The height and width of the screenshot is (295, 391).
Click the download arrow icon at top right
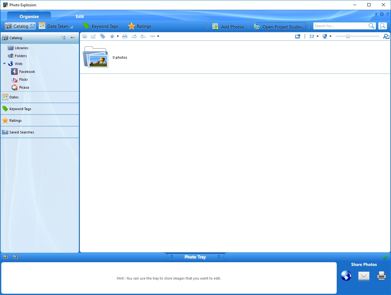click(376, 14)
